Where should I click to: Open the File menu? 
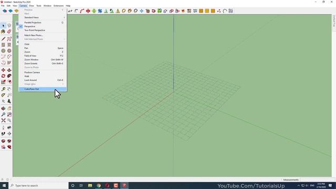point(3,6)
